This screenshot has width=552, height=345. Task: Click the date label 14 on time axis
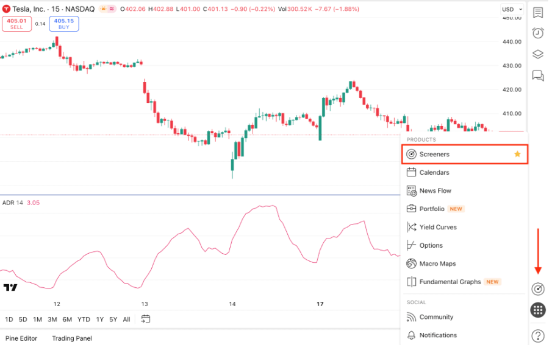point(232,304)
